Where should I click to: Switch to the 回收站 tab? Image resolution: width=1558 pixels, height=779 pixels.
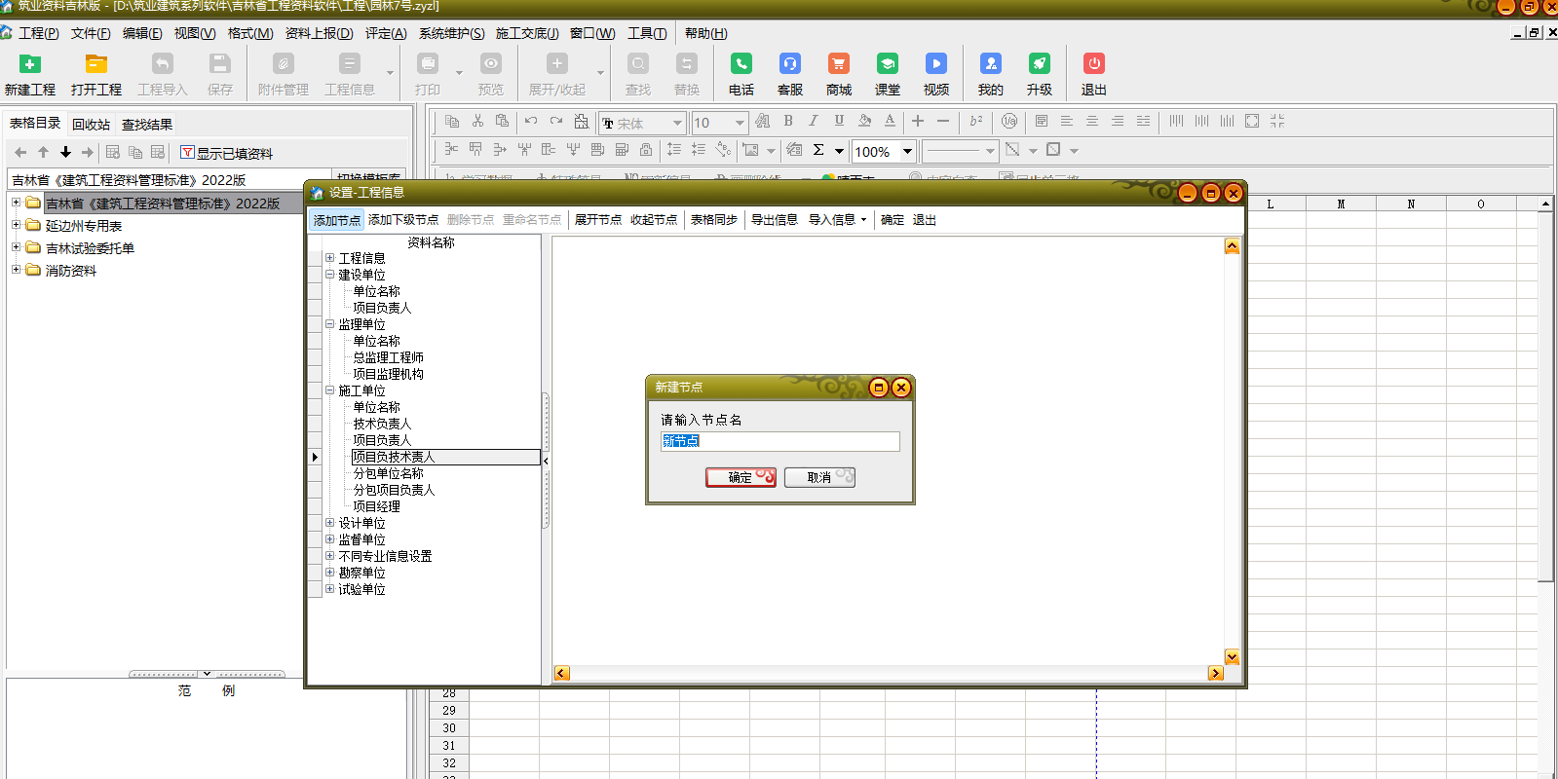91,125
